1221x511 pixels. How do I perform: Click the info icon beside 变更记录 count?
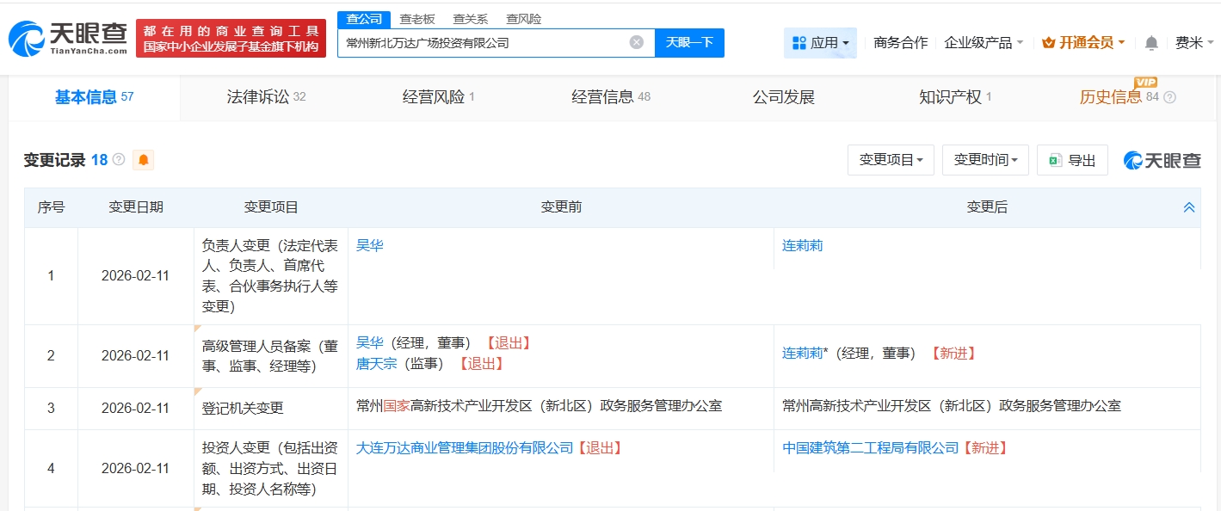119,160
